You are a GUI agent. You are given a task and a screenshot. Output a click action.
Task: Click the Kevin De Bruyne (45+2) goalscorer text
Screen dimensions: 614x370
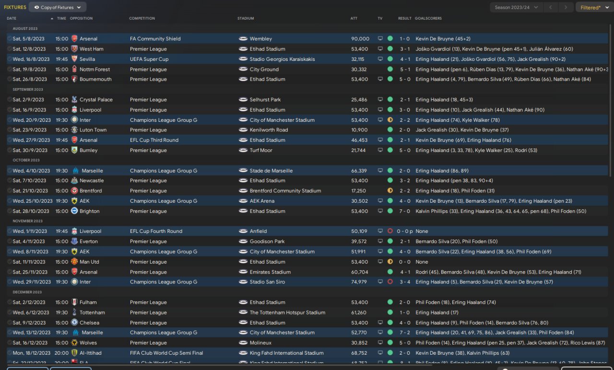pos(443,39)
